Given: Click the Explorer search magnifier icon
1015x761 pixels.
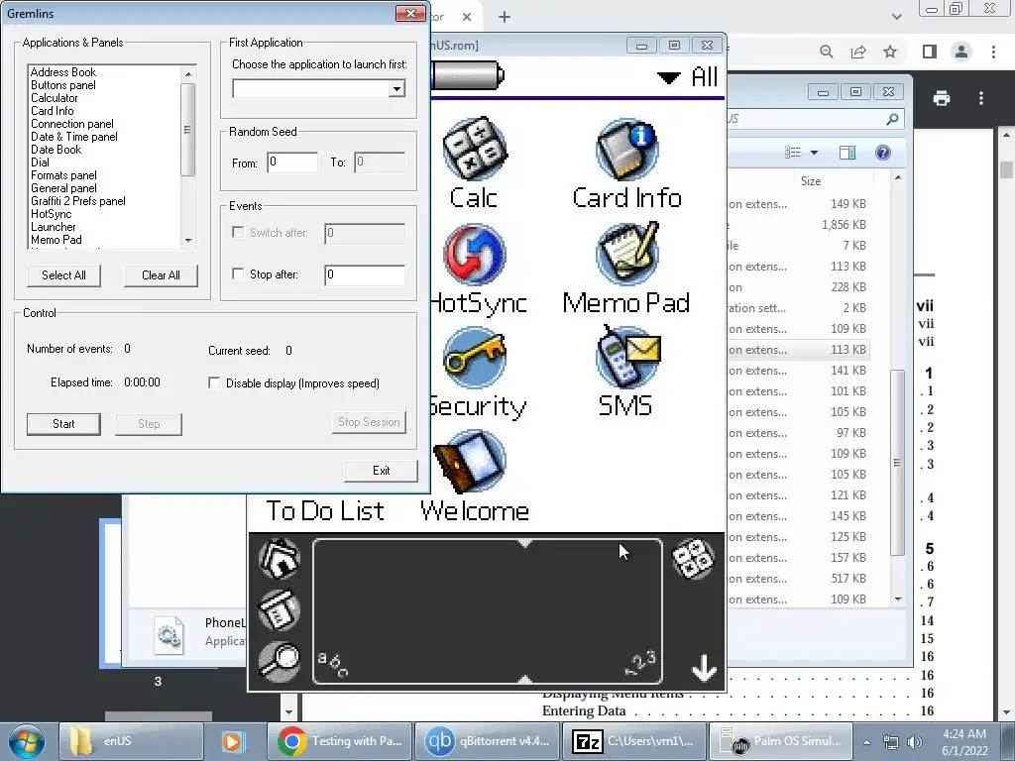Looking at the screenshot, I should coord(893,119).
